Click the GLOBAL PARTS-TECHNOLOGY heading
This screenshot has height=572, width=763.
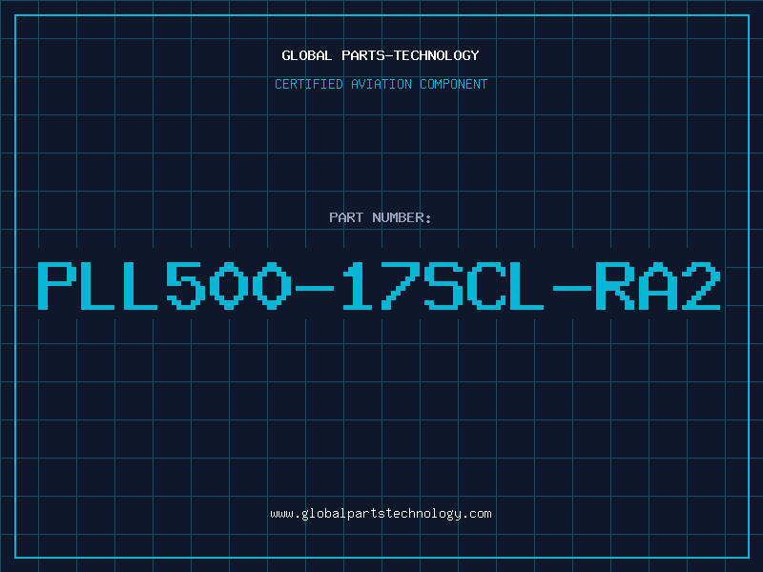pos(381,55)
